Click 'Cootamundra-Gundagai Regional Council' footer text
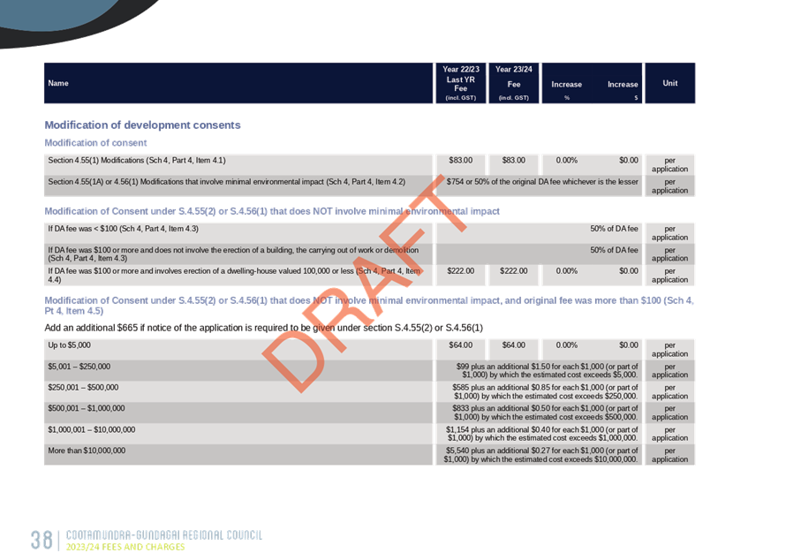801x553 pixels. tap(164, 535)
